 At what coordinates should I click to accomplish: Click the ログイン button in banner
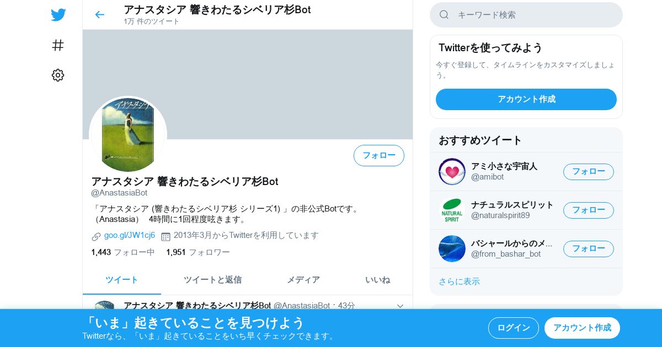pyautogui.click(x=514, y=328)
